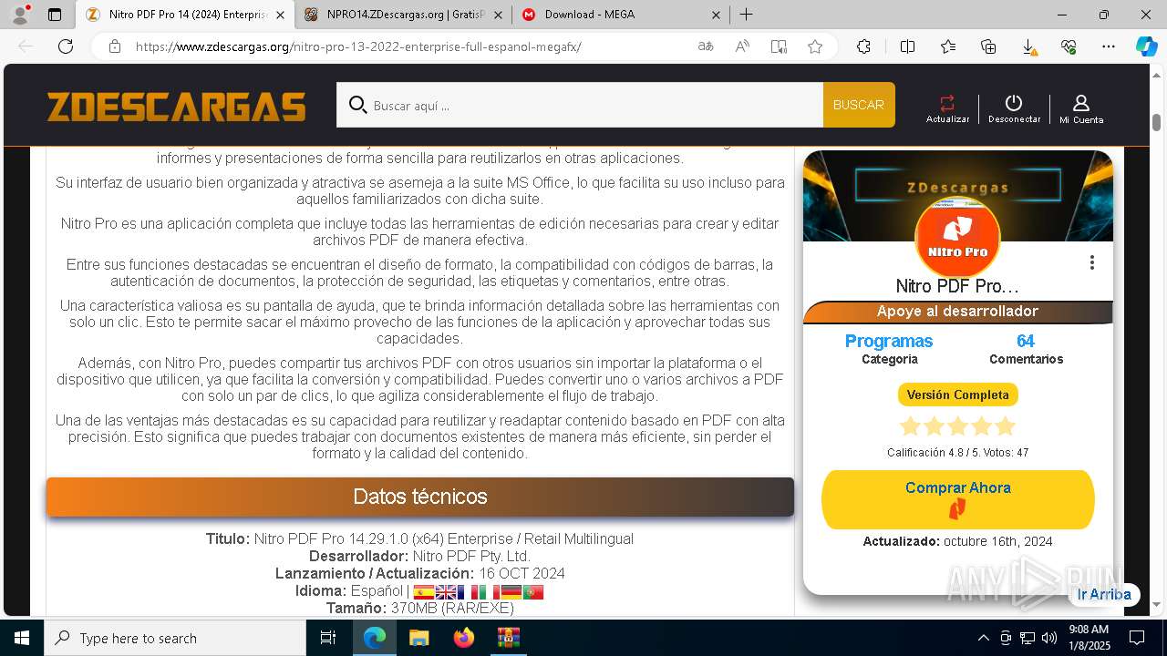Open three-dot options on Nitro card
Screen dimensions: 1167x656
click(1091, 262)
